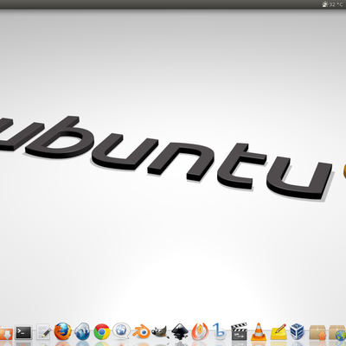Open Firefox web browser
The height and width of the screenshot is (346, 346).
tap(62, 331)
